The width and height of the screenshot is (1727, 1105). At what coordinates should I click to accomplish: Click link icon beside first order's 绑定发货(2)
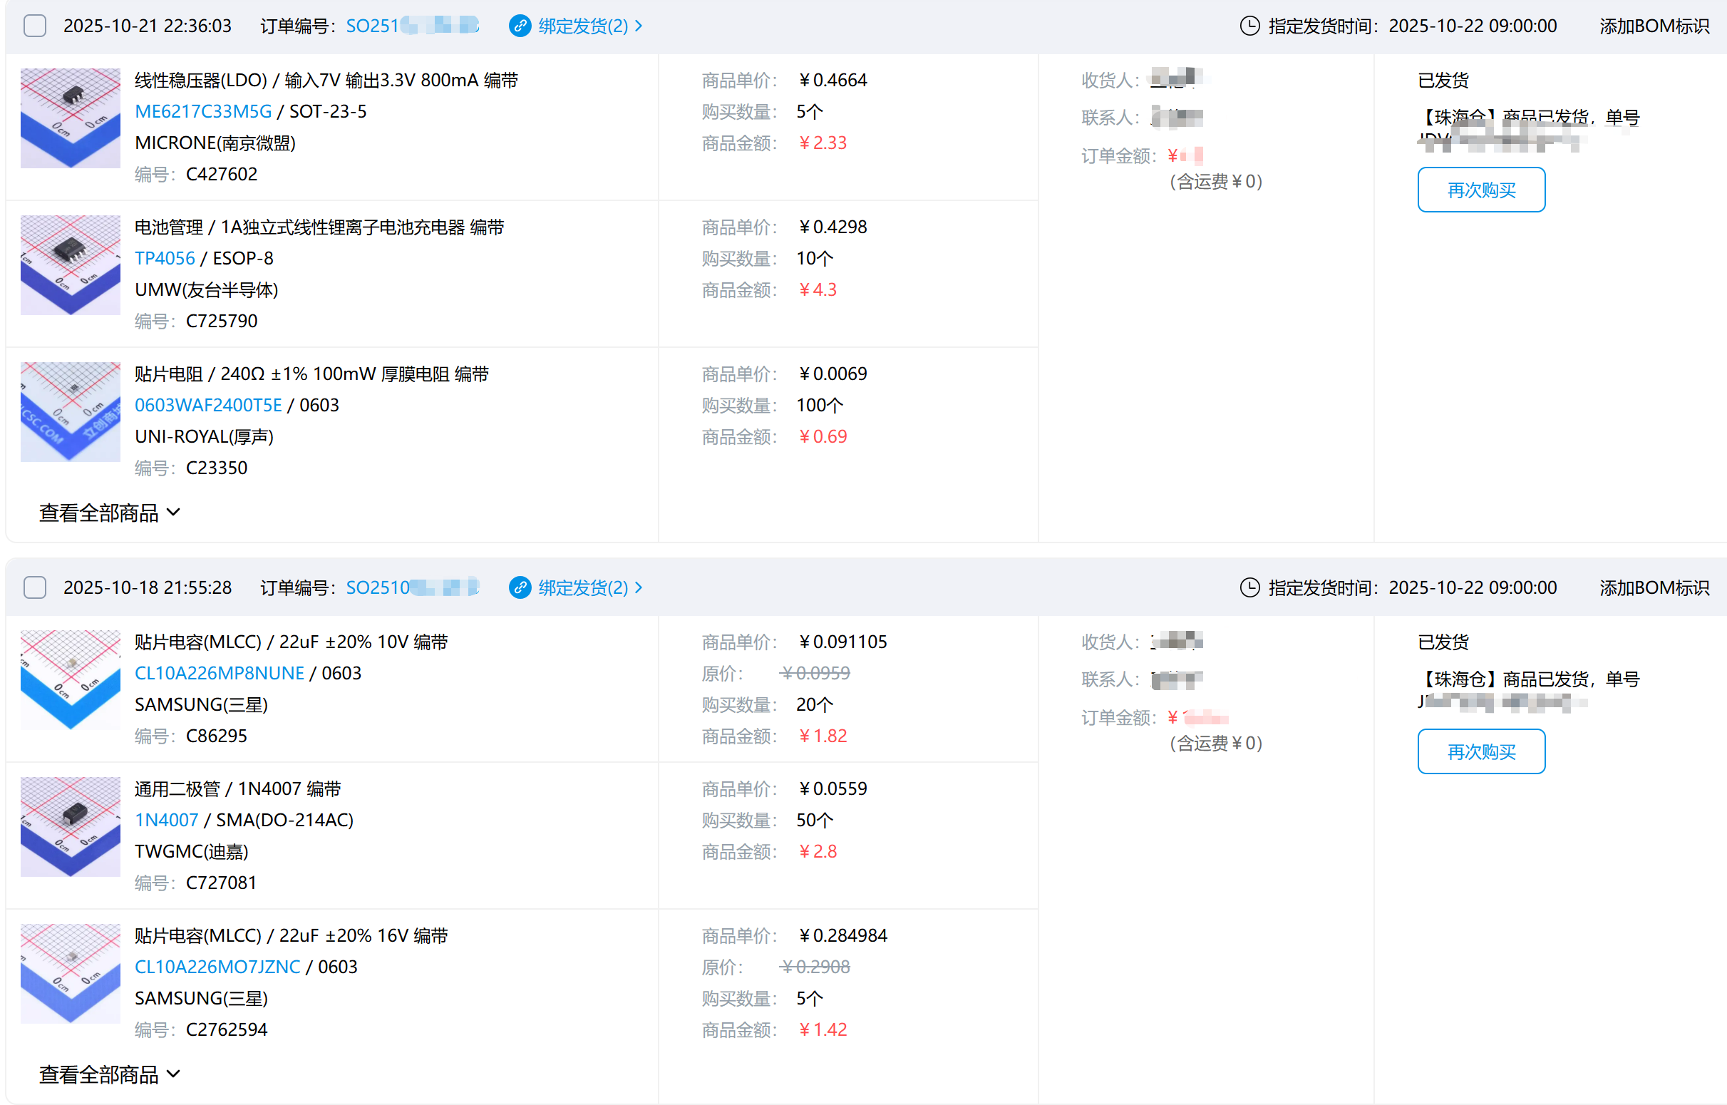(x=520, y=26)
